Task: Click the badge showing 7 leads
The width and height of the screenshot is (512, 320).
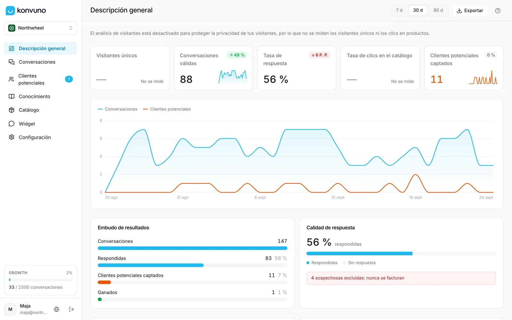Action: pyautogui.click(x=69, y=79)
